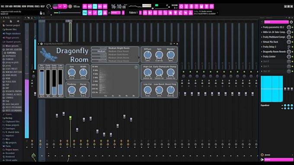The image size is (294, 165).
Task: Click the cyan Equalizer graph in the mixer
Action: [272, 89]
